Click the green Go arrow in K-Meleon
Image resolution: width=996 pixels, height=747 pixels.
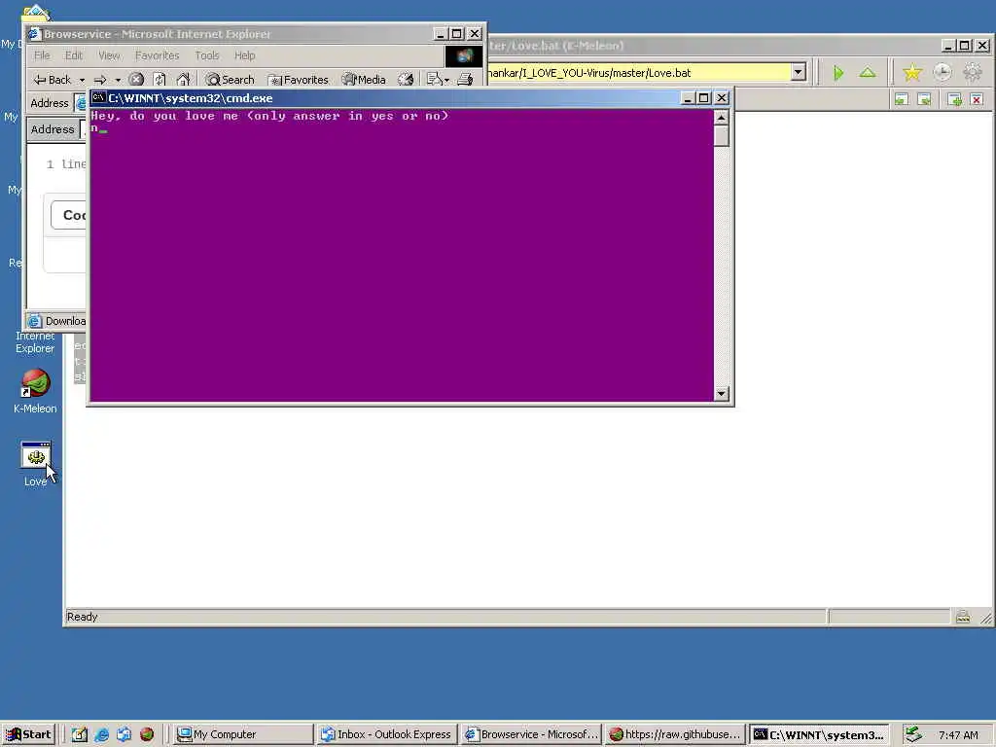tap(838, 73)
